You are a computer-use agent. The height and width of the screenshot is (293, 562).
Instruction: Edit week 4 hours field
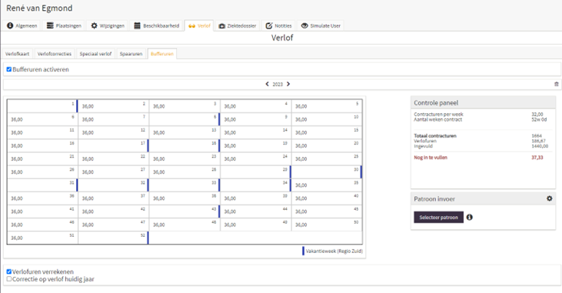point(255,106)
